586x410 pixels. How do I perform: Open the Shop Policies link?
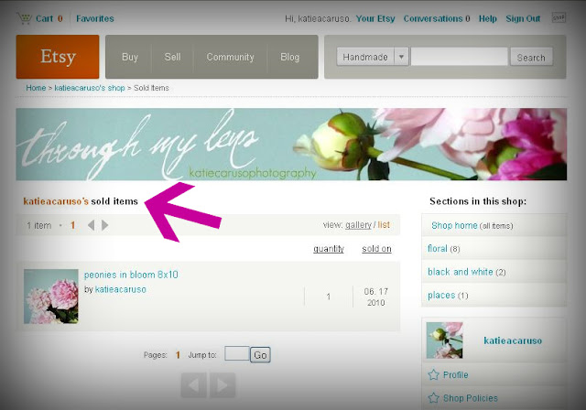(x=471, y=398)
